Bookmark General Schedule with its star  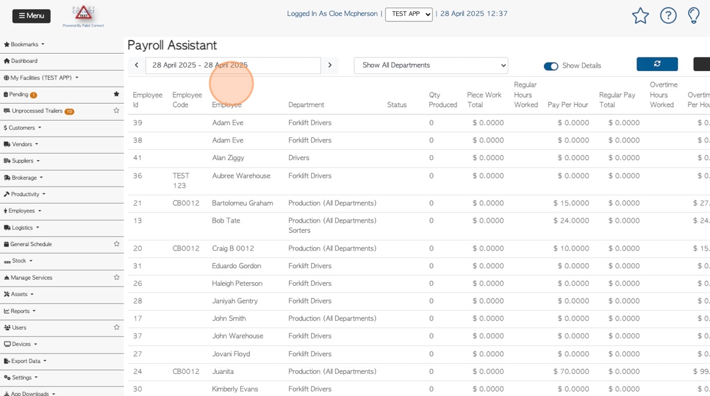coord(117,244)
